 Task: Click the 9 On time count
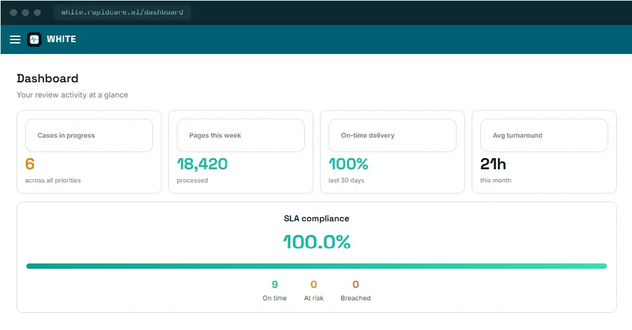pyautogui.click(x=275, y=285)
